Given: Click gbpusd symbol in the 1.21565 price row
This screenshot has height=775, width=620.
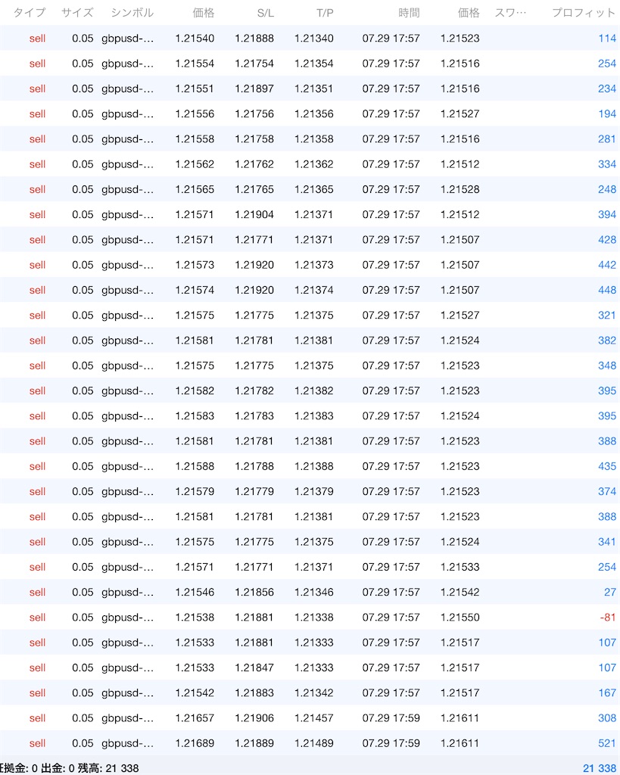Looking at the screenshot, I should click(128, 189).
